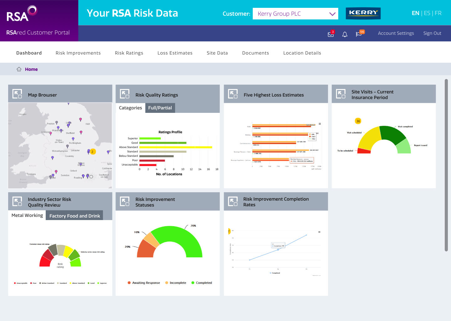The height and width of the screenshot is (321, 451).
Task: Open the completion rates chart menu
Action: [x=319, y=232]
